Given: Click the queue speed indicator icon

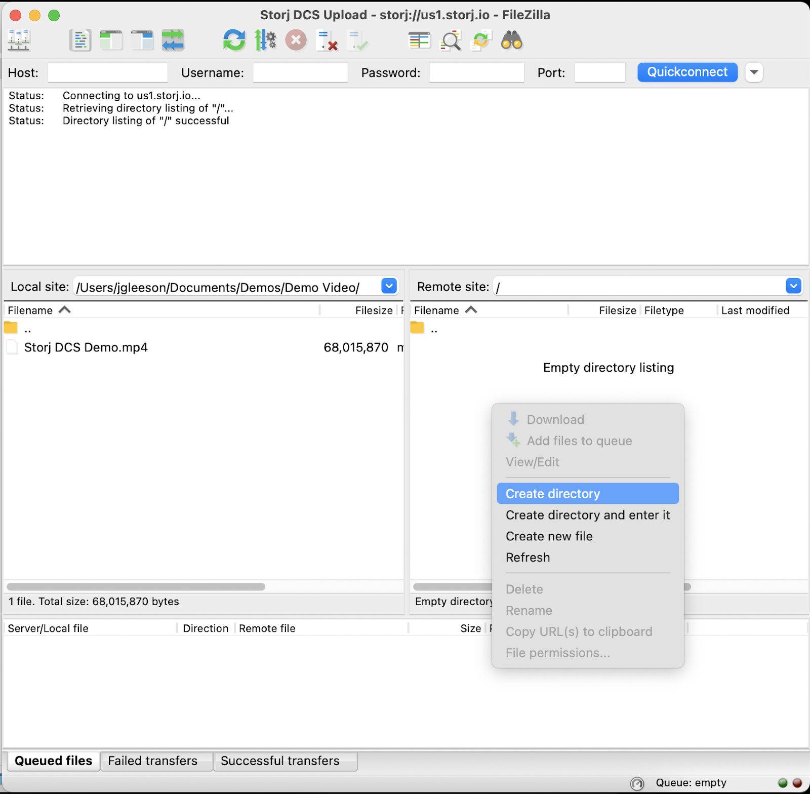Looking at the screenshot, I should pos(637,783).
